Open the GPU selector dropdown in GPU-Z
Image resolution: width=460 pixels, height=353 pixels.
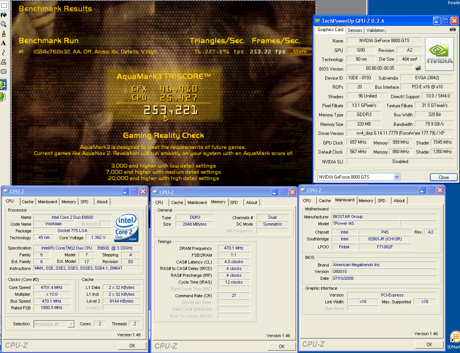pos(397,177)
